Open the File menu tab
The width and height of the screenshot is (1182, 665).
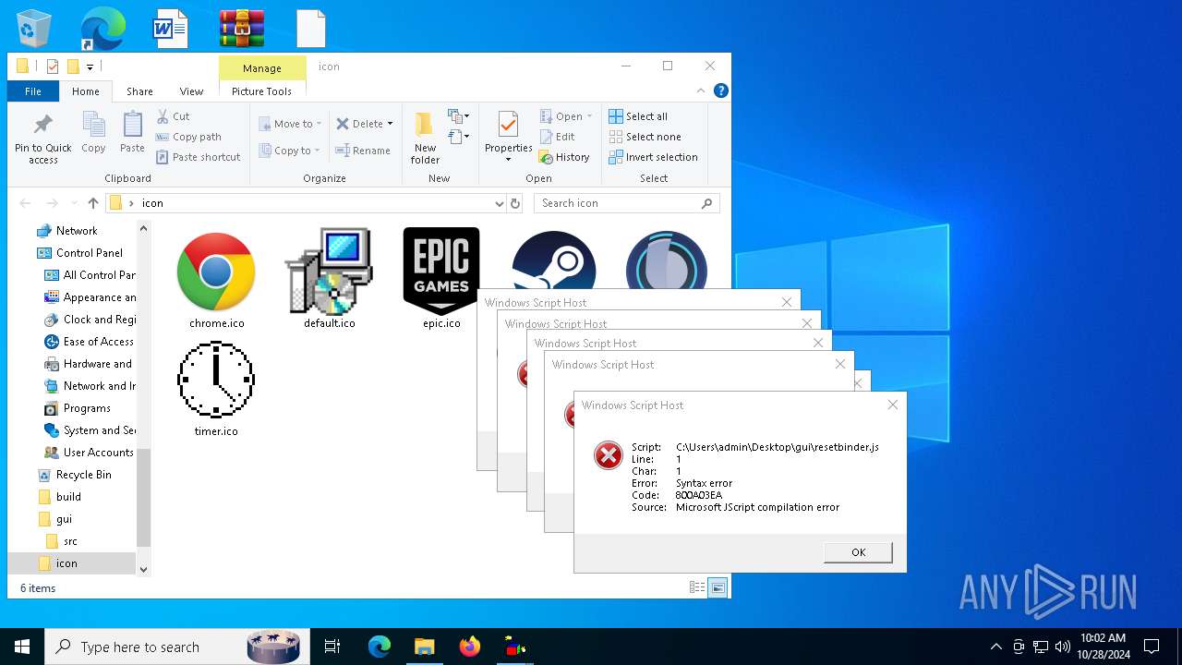pyautogui.click(x=33, y=91)
